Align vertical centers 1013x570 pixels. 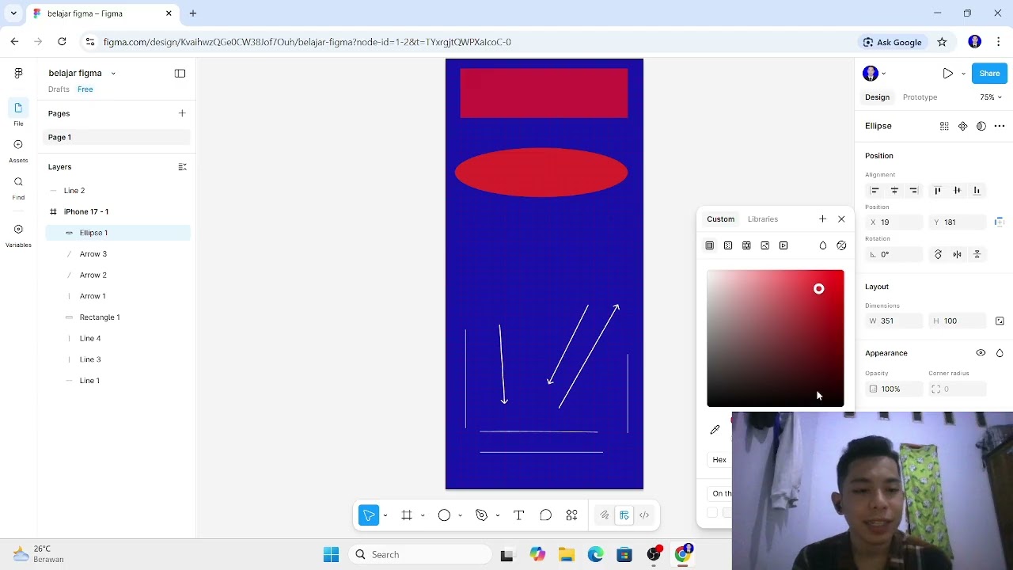coord(958,190)
